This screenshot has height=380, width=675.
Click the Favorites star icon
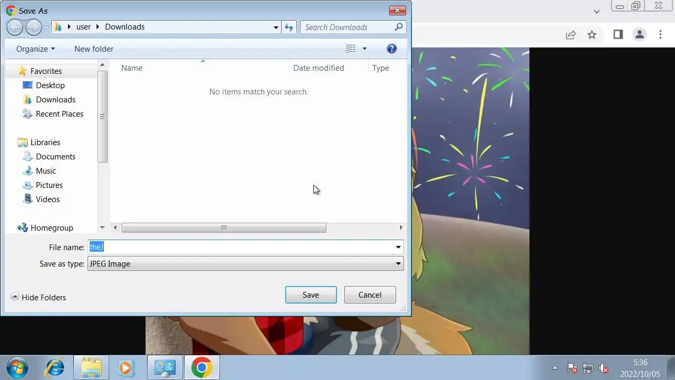[22, 71]
